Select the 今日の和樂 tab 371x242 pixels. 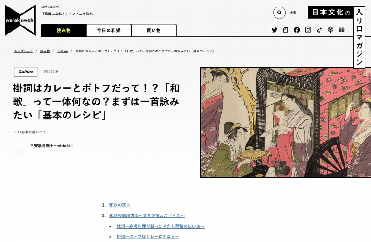(109, 30)
